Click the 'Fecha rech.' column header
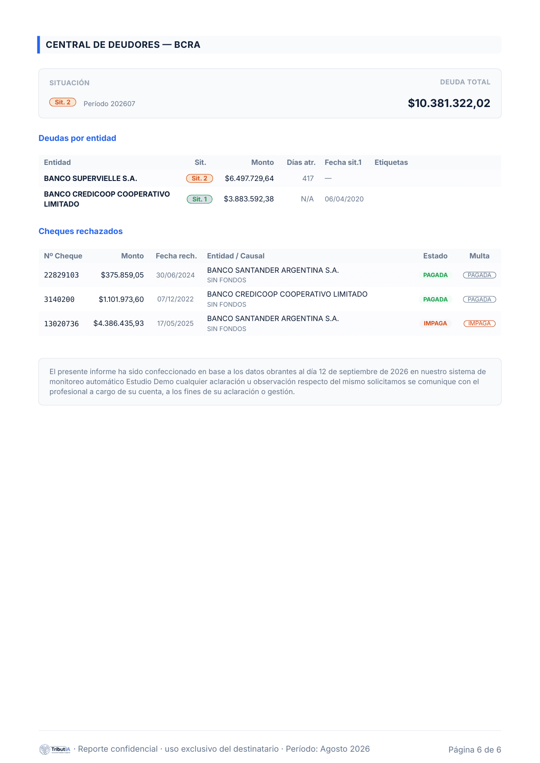 tap(176, 256)
